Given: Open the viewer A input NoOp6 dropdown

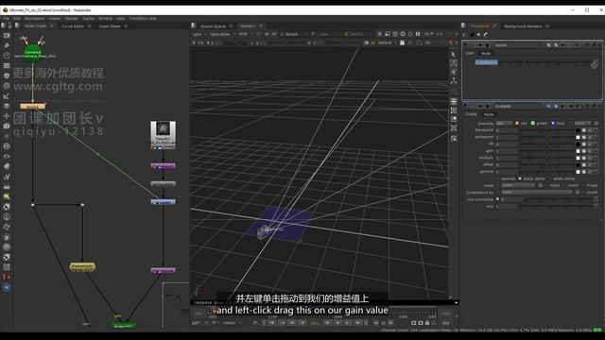Looking at the screenshot, I should [293, 34].
